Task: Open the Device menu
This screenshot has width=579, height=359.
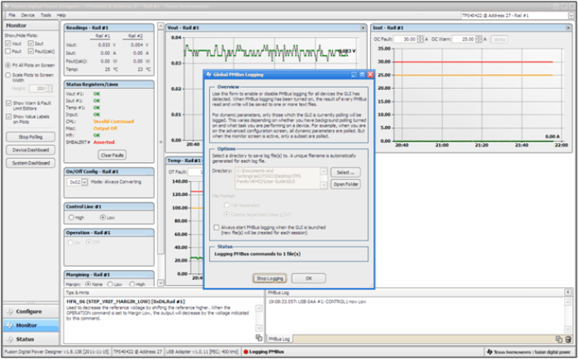Action: point(28,15)
